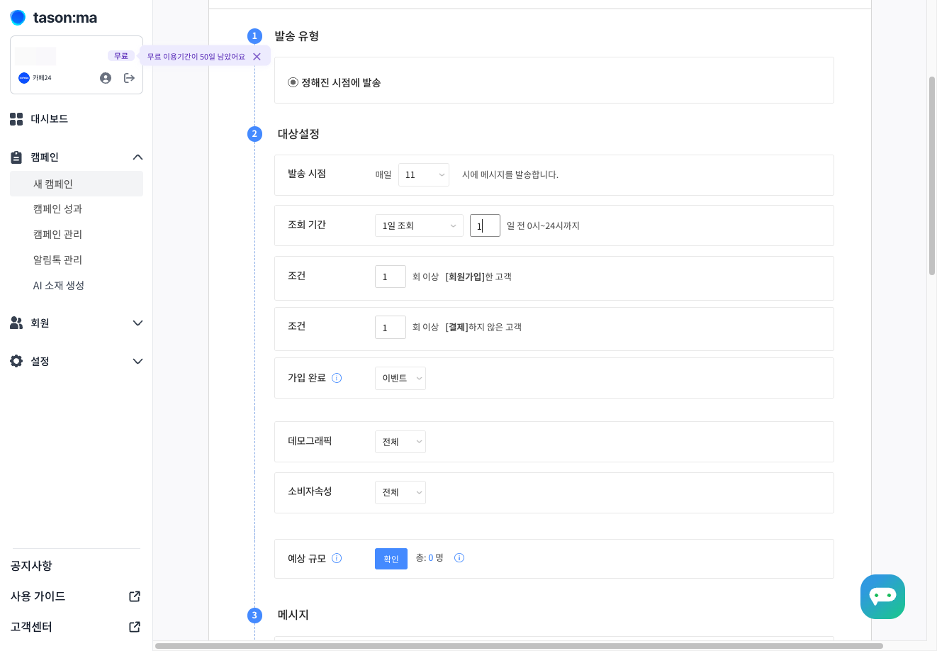This screenshot has height=651, width=937.
Task: Click the 무료 plan badge
Action: coord(121,56)
